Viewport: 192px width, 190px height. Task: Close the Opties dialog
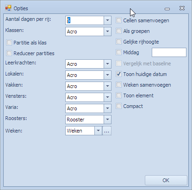(182, 8)
